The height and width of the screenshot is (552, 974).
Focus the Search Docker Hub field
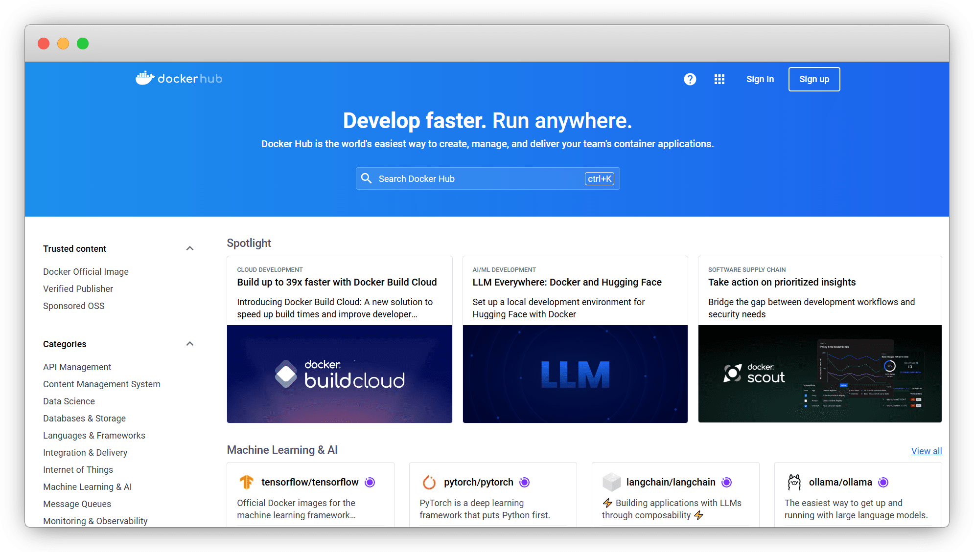click(487, 178)
